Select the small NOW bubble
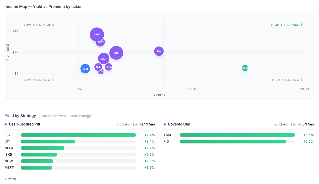Viewport: 319px width, 184px height. pos(101,72)
